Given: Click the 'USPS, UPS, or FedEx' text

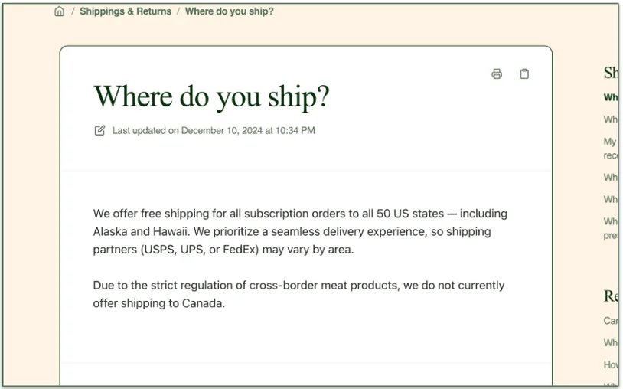Looking at the screenshot, I should [220, 250].
